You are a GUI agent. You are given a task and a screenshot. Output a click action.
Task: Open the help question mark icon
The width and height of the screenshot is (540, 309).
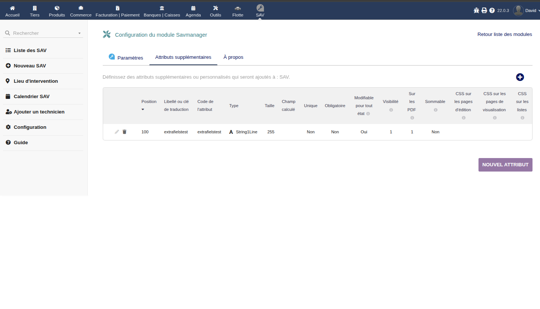[492, 10]
